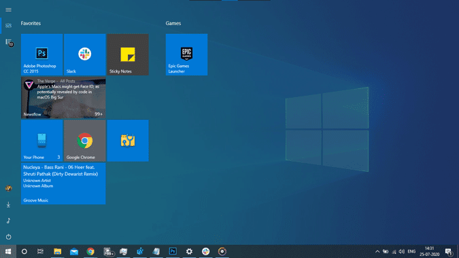Image resolution: width=459 pixels, height=258 pixels.
Task: Open Music folder from Start sidebar
Action: click(8, 221)
